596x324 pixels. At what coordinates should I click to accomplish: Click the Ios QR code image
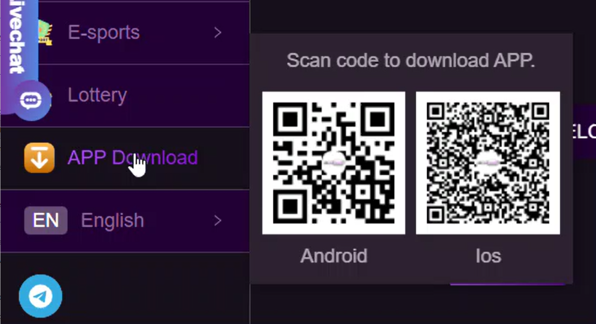(x=488, y=163)
